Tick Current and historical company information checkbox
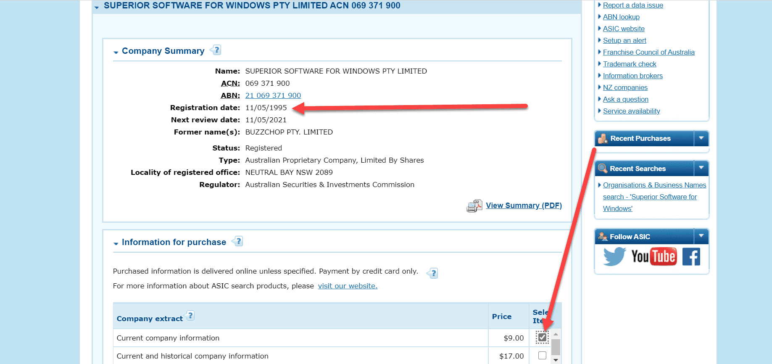 click(542, 356)
